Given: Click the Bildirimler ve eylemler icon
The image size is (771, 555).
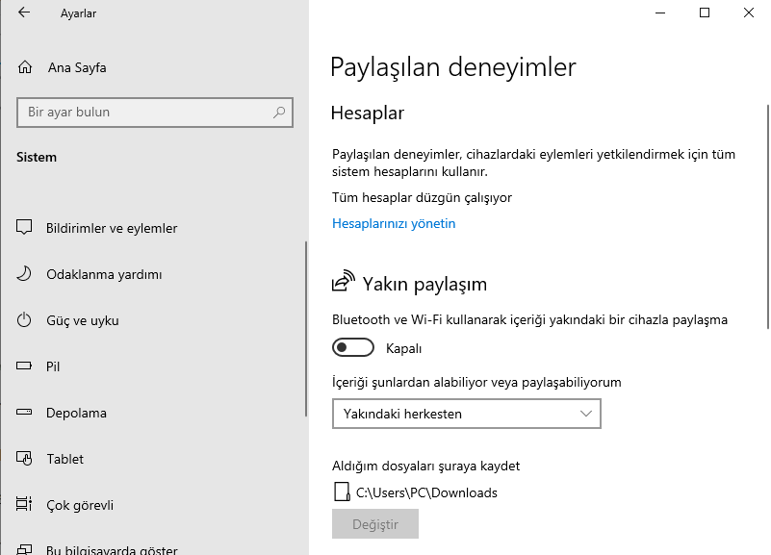Looking at the screenshot, I should click(25, 228).
